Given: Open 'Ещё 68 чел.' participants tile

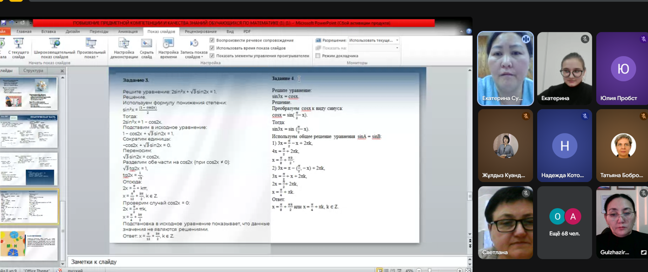Looking at the screenshot, I should pyautogui.click(x=564, y=222).
